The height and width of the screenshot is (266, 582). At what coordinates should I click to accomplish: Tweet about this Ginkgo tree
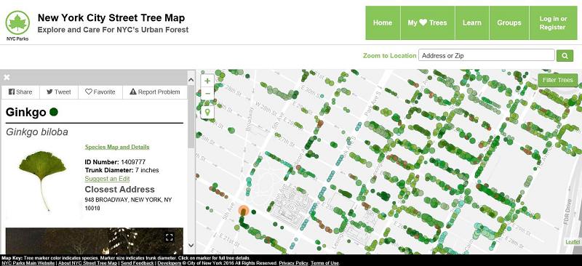click(59, 92)
